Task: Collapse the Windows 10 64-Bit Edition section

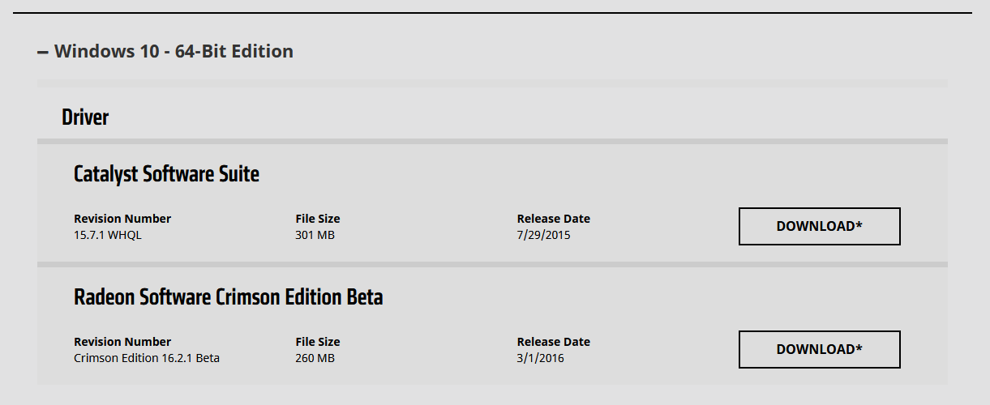Action: [43, 52]
